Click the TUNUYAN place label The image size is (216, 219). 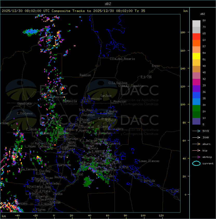pyautogui.click(x=55, y=203)
